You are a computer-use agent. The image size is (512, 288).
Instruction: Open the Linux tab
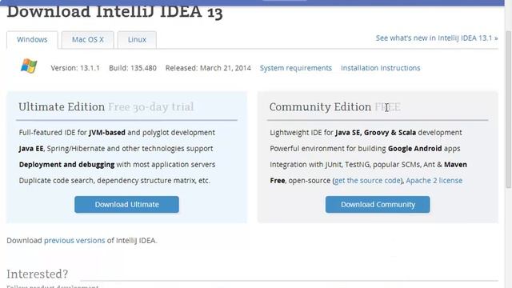137,40
